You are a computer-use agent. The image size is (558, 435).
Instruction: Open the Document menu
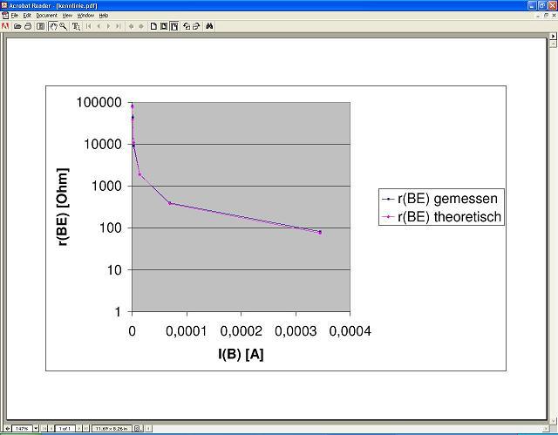point(46,16)
